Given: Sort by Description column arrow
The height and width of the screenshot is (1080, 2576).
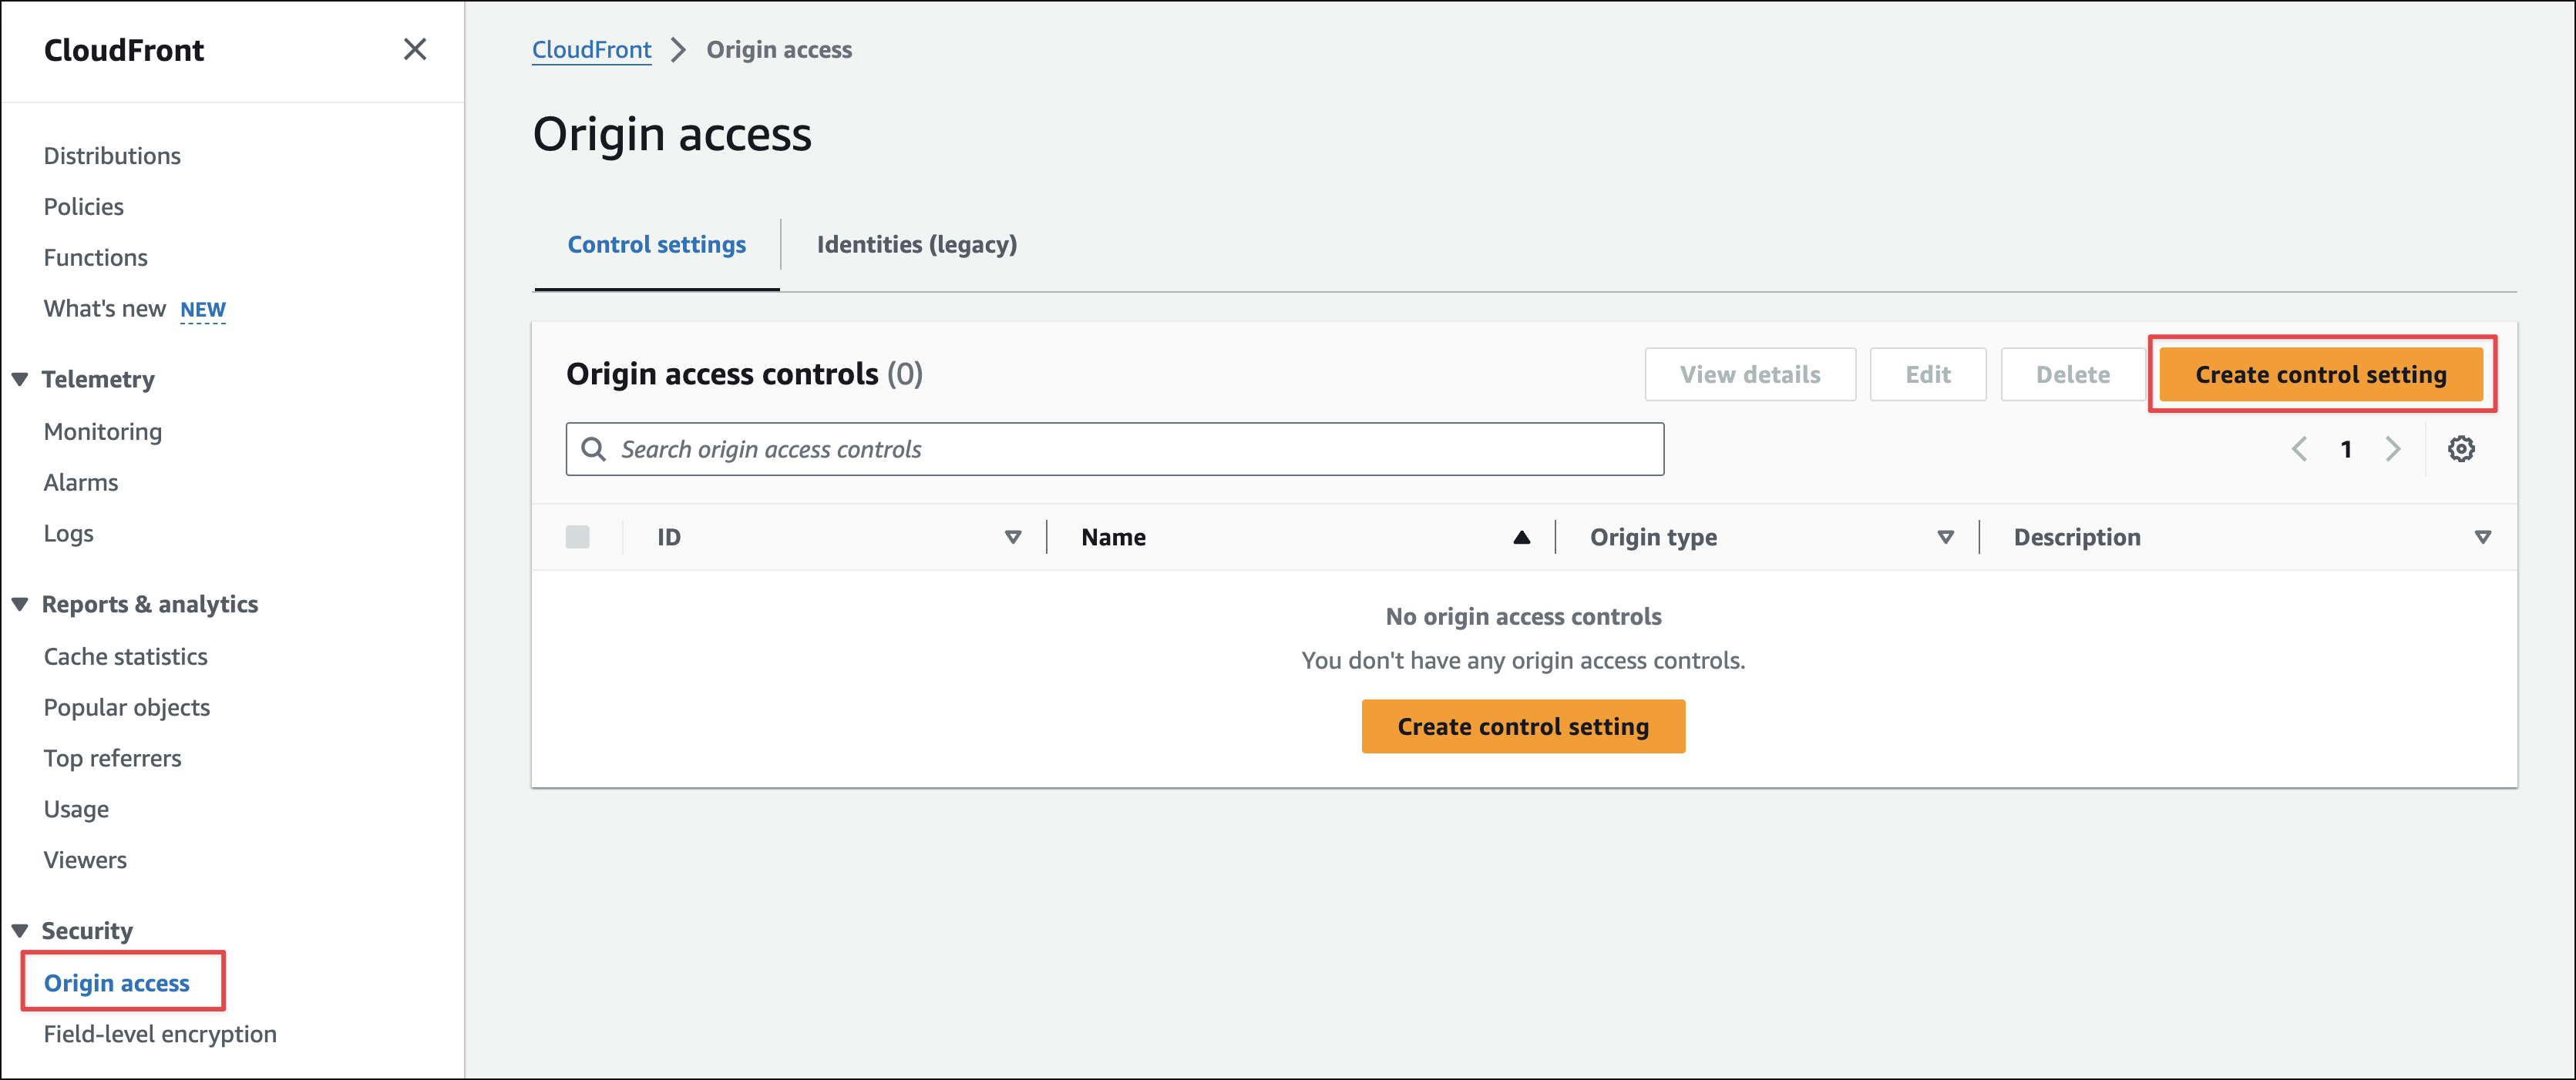Looking at the screenshot, I should [2482, 538].
